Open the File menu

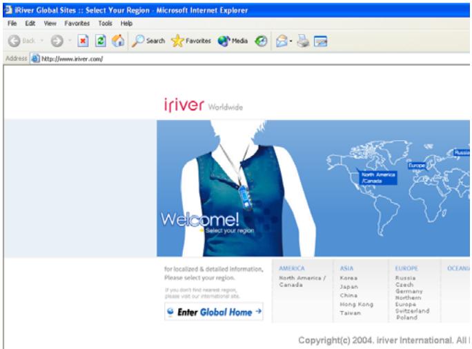(12, 23)
